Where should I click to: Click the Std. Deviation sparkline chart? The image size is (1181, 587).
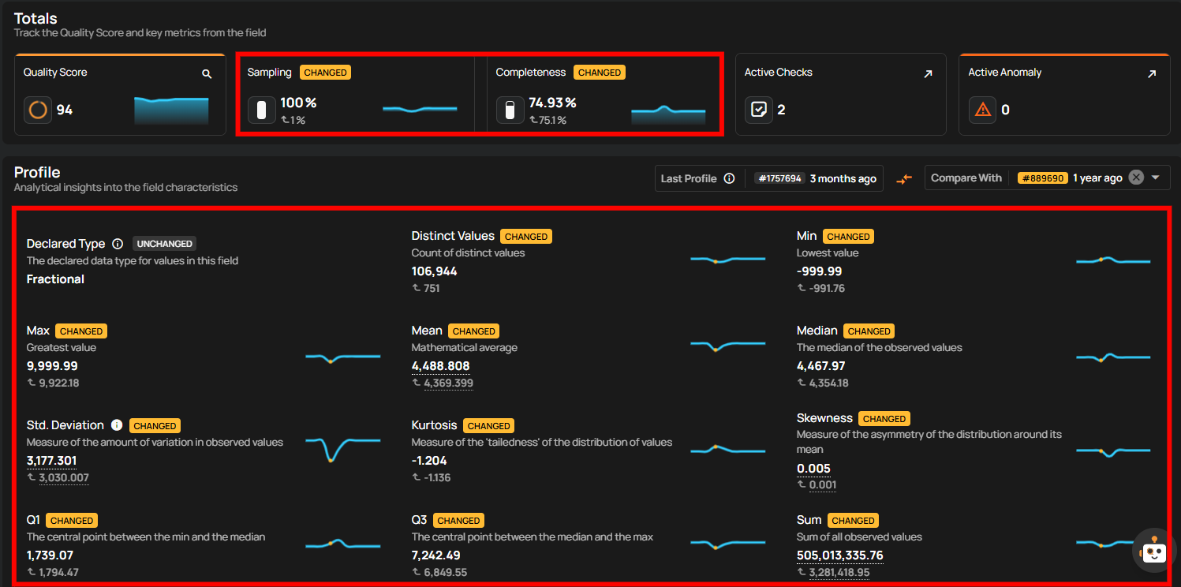tap(342, 447)
